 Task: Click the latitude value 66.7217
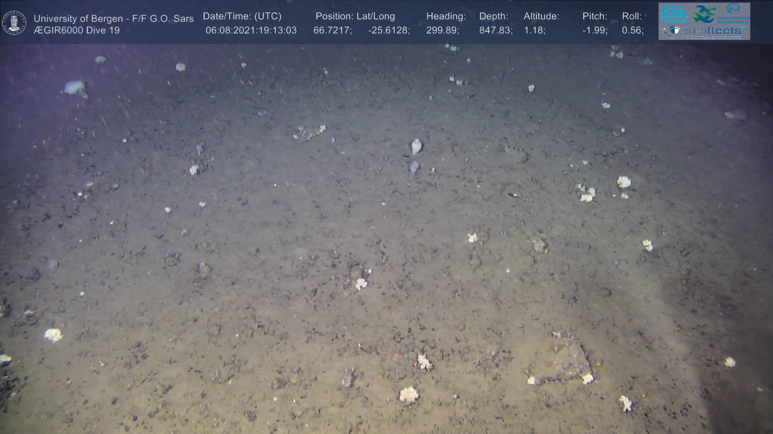click(x=333, y=31)
